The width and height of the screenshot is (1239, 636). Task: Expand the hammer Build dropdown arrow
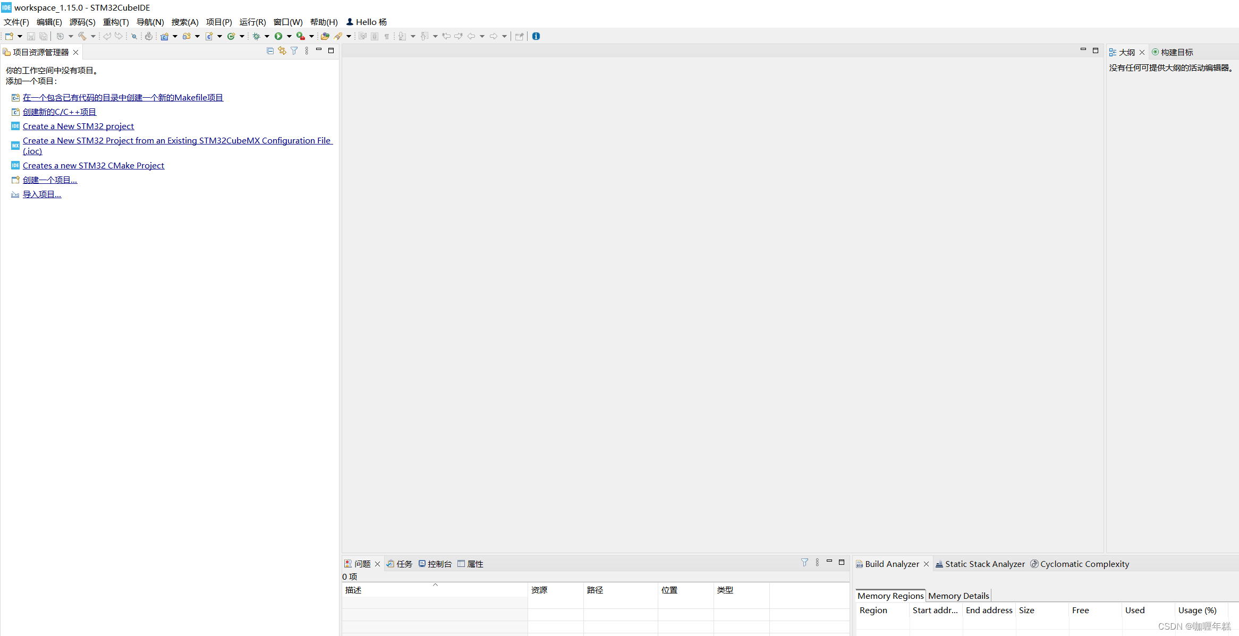point(93,36)
